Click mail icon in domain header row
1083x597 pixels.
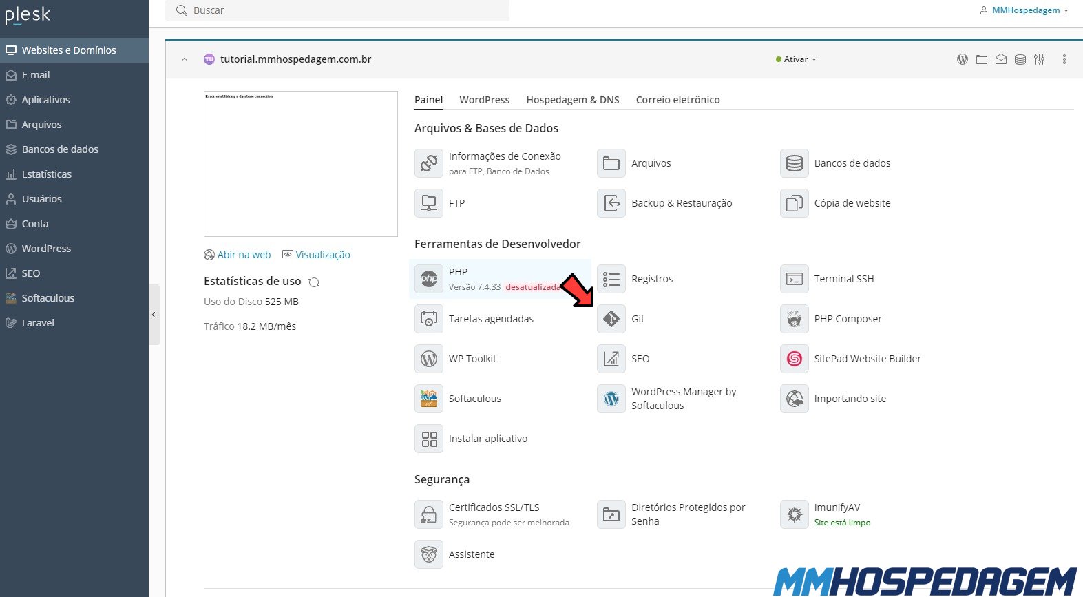[x=1001, y=59]
